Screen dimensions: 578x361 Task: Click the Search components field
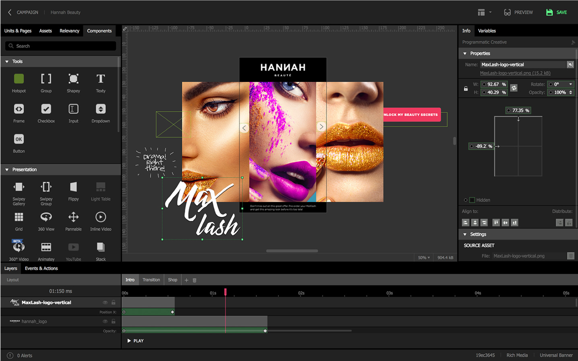(61, 46)
